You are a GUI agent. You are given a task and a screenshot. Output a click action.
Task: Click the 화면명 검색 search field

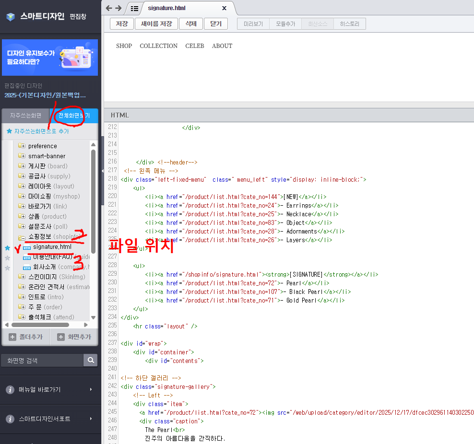pos(42,360)
